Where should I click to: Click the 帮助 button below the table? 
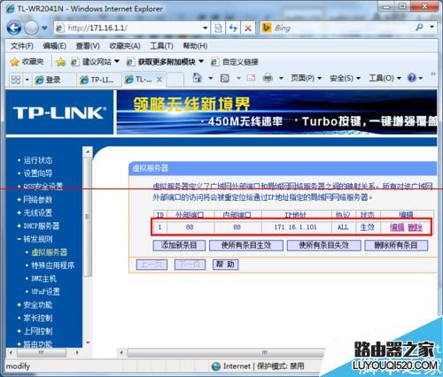[225, 265]
